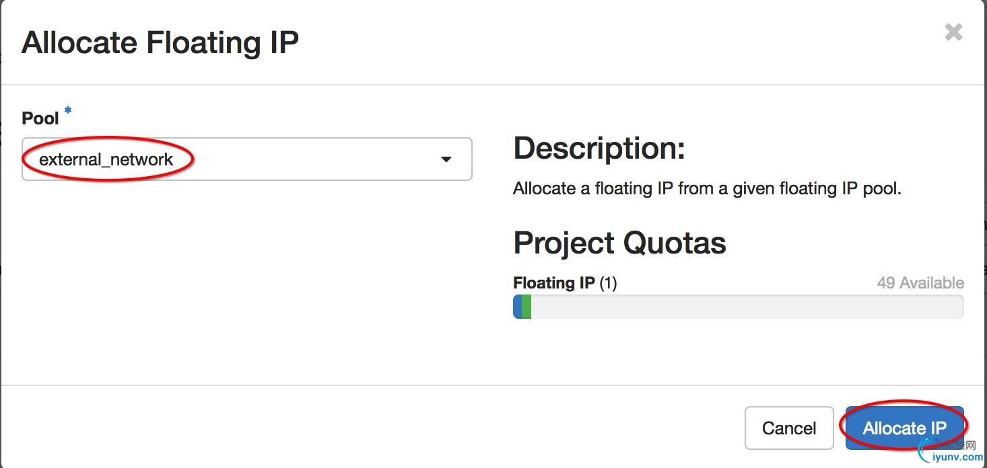Click the blue segment of quota bar
This screenshot has width=987, height=468.
tap(517, 307)
